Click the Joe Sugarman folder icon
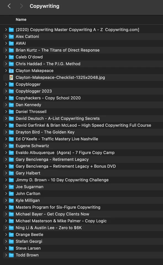Viewport: 163px width, 265px height. [11, 187]
